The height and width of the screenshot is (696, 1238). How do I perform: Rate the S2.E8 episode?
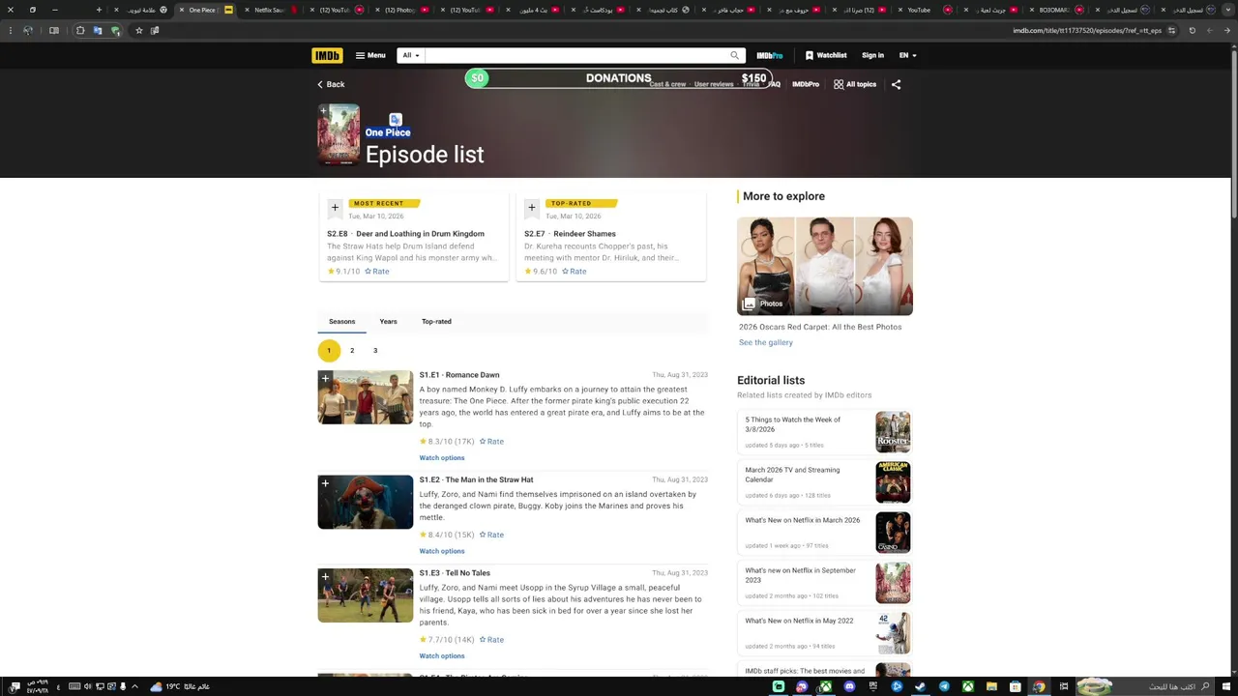[377, 272]
